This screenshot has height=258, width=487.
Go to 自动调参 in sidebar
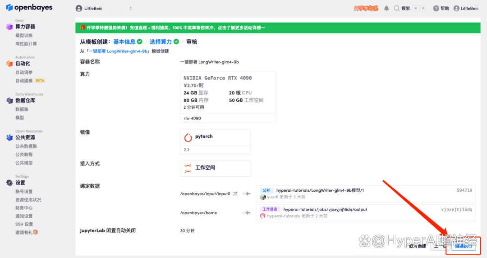click(x=24, y=73)
